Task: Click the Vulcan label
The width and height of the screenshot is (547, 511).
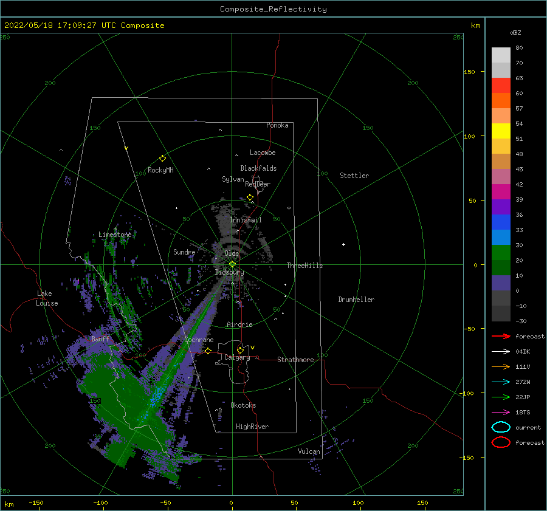Action: pyautogui.click(x=309, y=451)
